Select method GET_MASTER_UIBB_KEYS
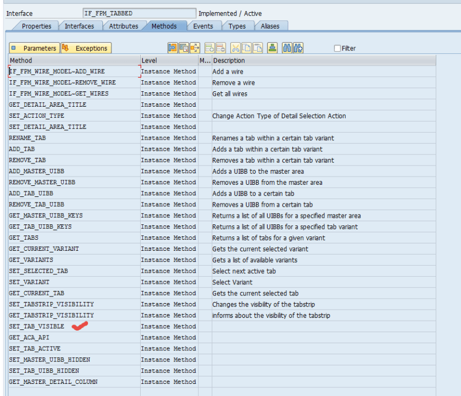This screenshot has height=396, width=461. (74, 216)
